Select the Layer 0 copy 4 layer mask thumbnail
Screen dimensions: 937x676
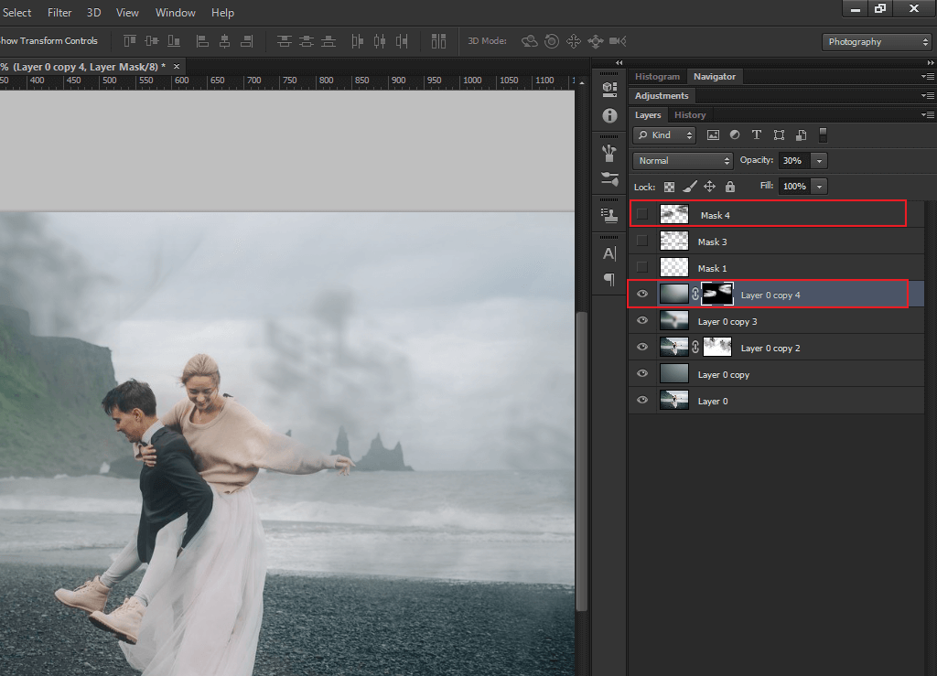(x=717, y=294)
